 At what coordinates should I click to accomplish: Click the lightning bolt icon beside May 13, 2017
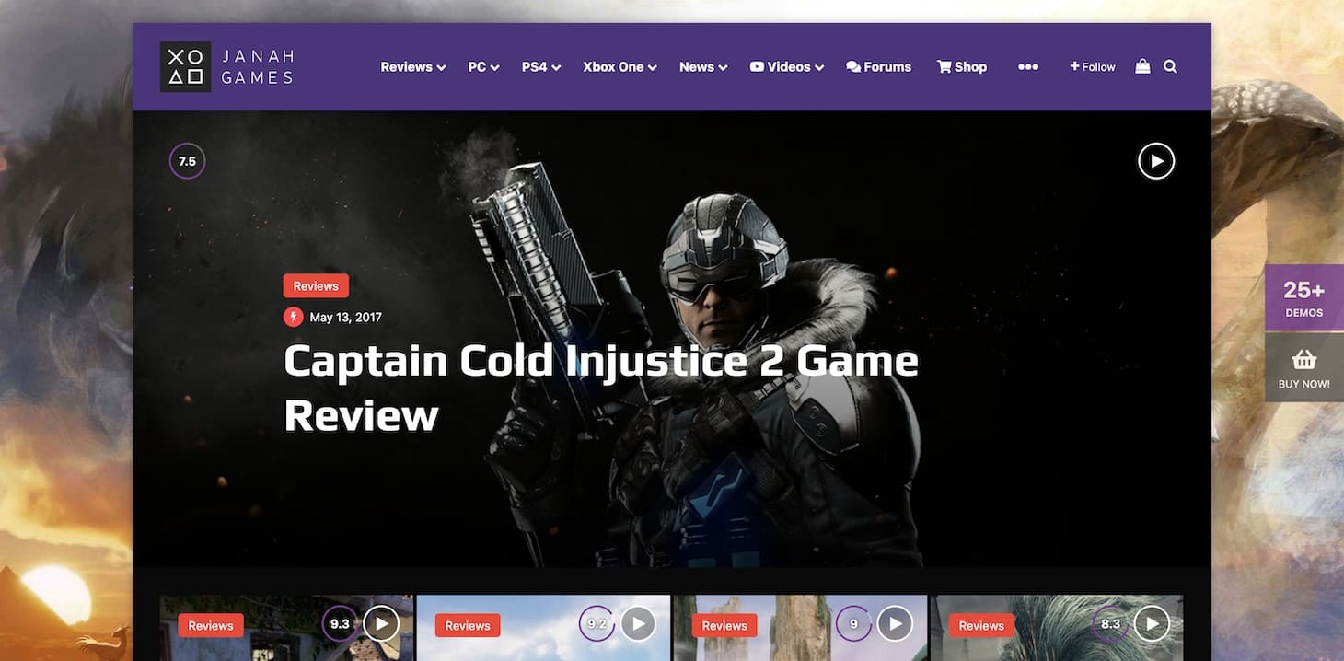(292, 316)
